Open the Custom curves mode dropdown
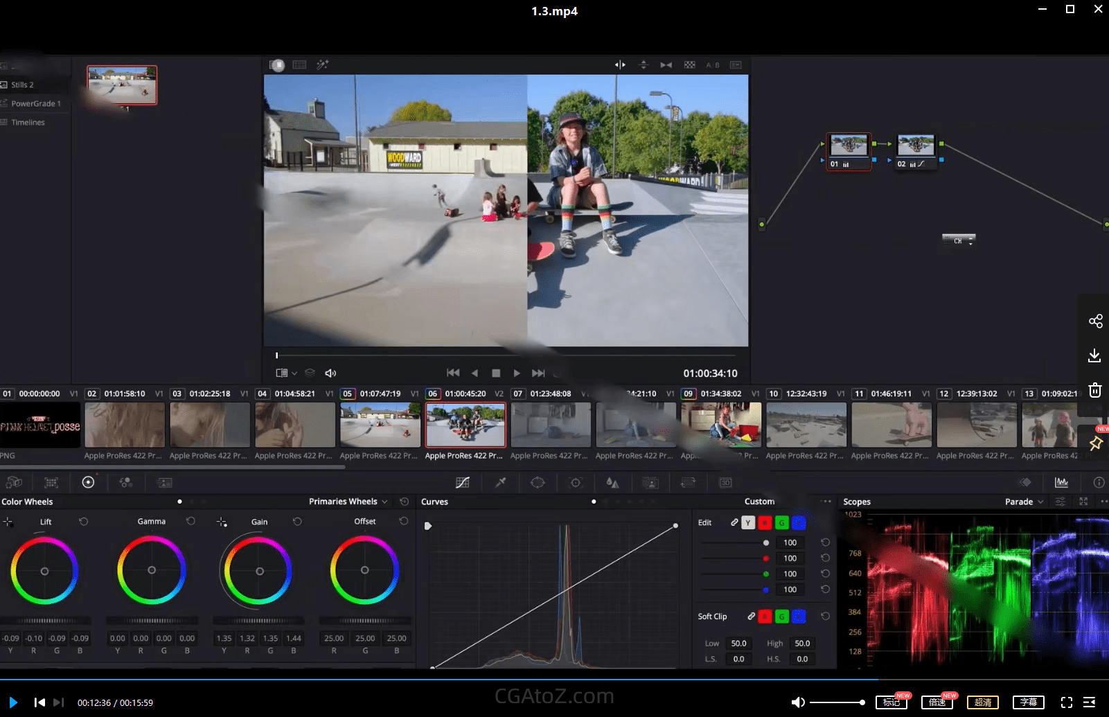This screenshot has width=1109, height=717. pyautogui.click(x=759, y=502)
